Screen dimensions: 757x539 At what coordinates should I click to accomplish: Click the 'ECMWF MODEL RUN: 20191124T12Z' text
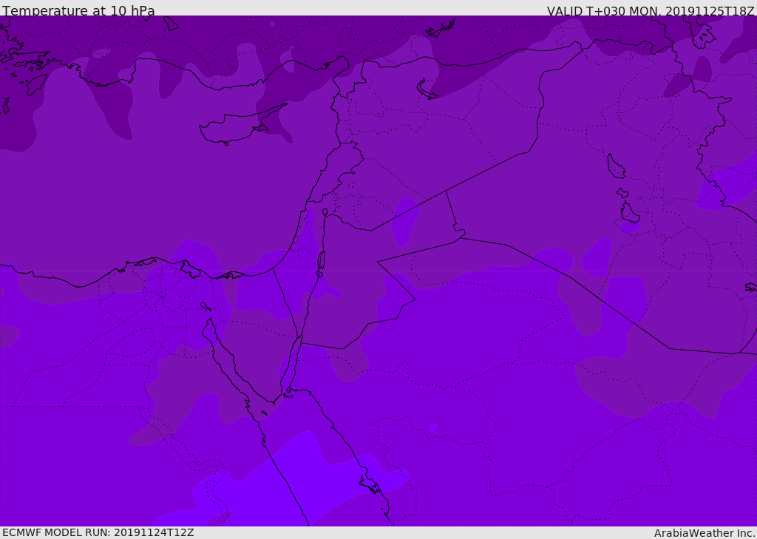tap(98, 532)
